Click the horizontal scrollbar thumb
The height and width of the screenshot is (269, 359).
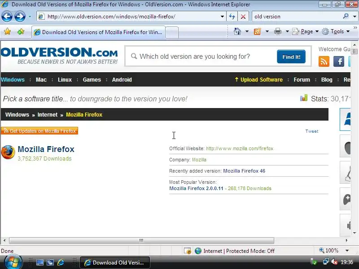tap(141, 240)
